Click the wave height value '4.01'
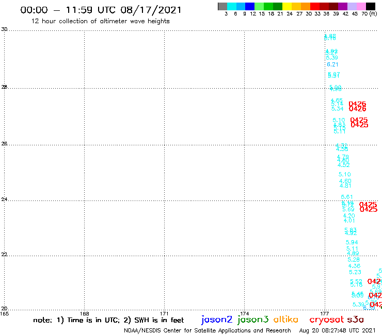This screenshot has height=335, width=382. pyautogui.click(x=349, y=221)
